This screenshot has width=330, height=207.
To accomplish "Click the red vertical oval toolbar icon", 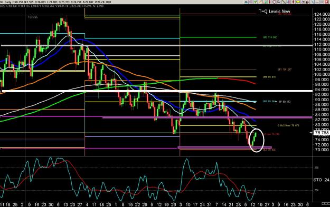I will click(270, 2).
